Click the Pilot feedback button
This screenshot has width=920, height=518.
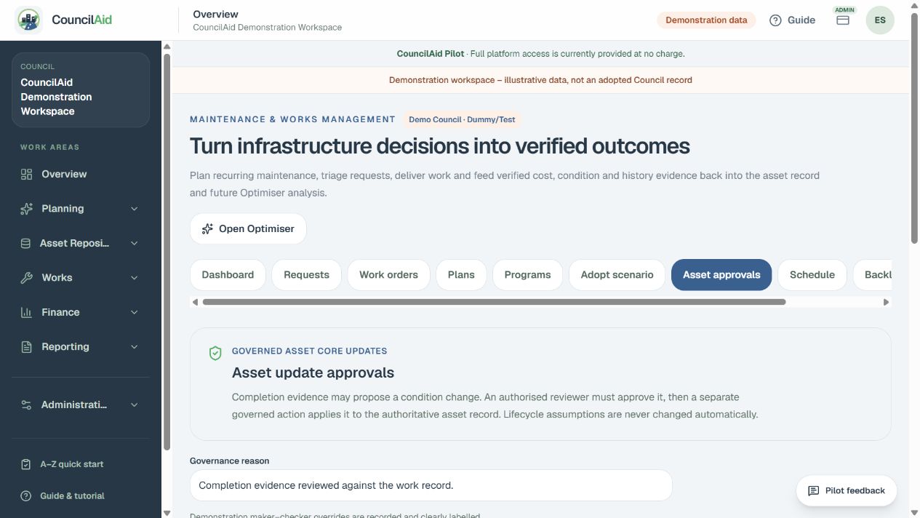[847, 491]
